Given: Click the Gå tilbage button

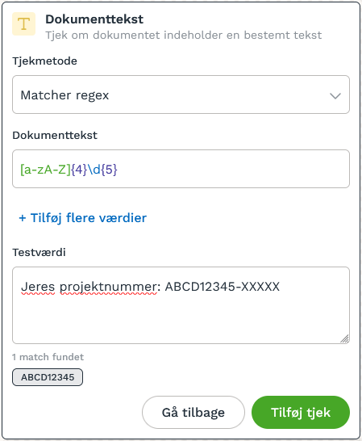Looking at the screenshot, I should [x=193, y=412].
